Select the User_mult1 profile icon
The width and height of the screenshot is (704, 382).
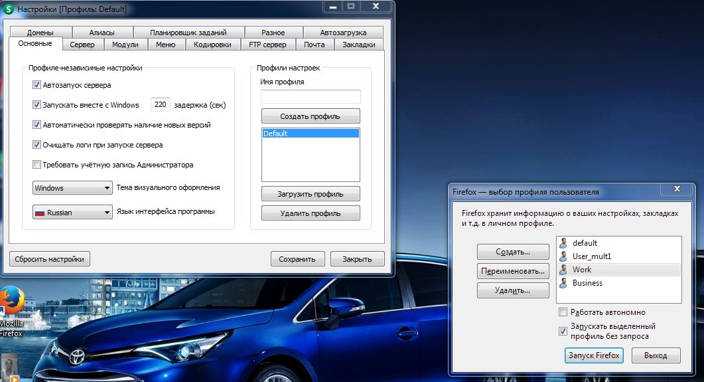tap(563, 256)
